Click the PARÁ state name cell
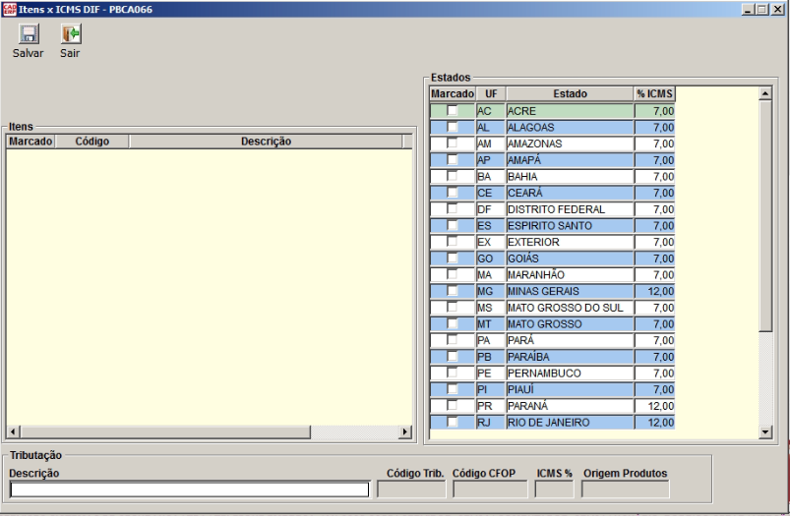 tap(570, 340)
